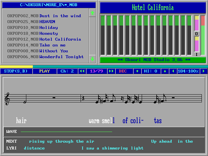Screen dimensions: 208x156
Task: Click the 13/79 position counter
Action: tap(97, 71)
